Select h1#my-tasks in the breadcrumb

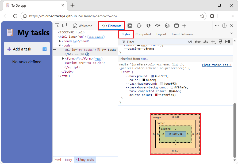pos(85,160)
